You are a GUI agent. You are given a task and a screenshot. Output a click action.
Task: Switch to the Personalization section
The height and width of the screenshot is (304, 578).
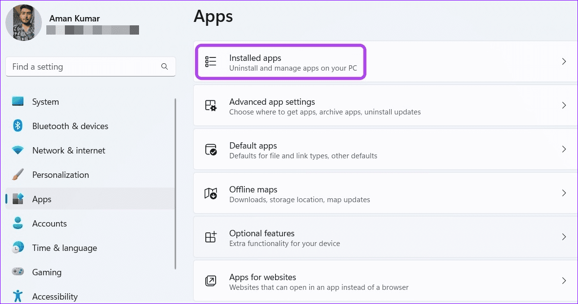60,174
